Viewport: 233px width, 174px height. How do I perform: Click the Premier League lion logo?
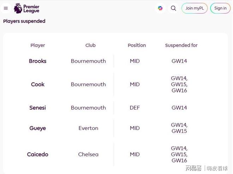(18, 8)
